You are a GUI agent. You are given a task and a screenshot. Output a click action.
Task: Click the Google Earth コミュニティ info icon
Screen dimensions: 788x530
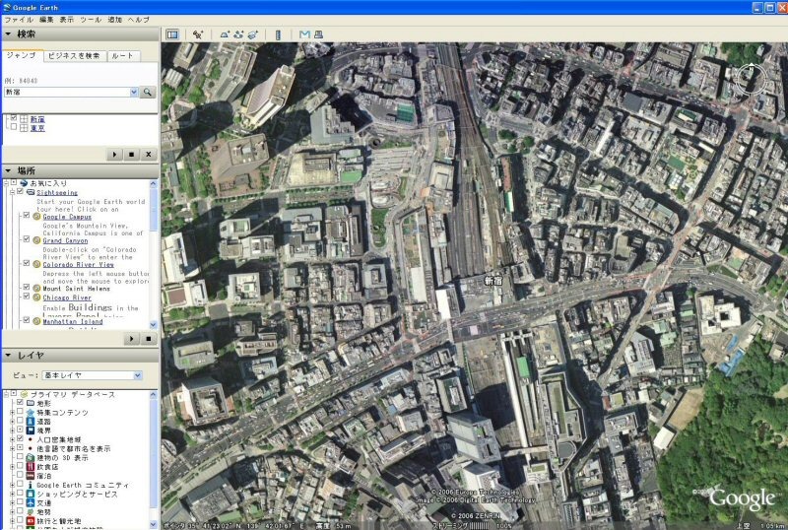click(x=31, y=485)
